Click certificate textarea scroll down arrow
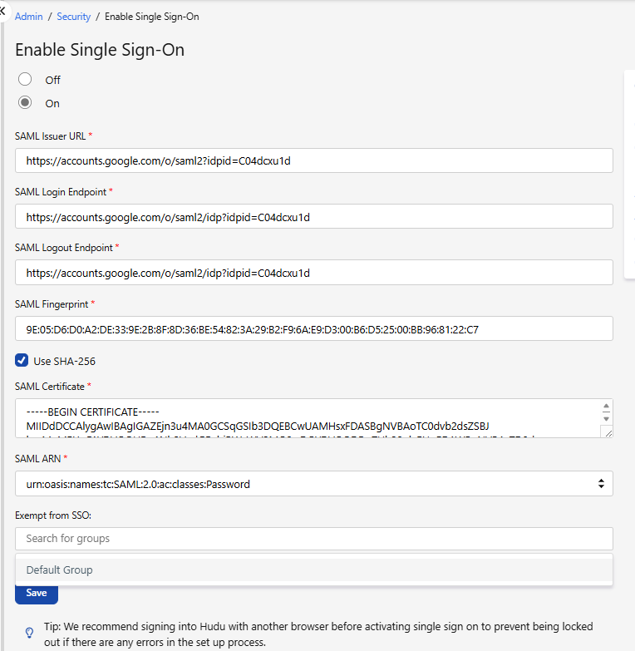The image size is (635, 651). (606, 419)
